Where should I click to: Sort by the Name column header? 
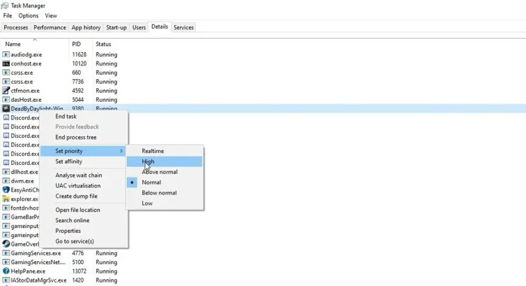click(x=13, y=44)
